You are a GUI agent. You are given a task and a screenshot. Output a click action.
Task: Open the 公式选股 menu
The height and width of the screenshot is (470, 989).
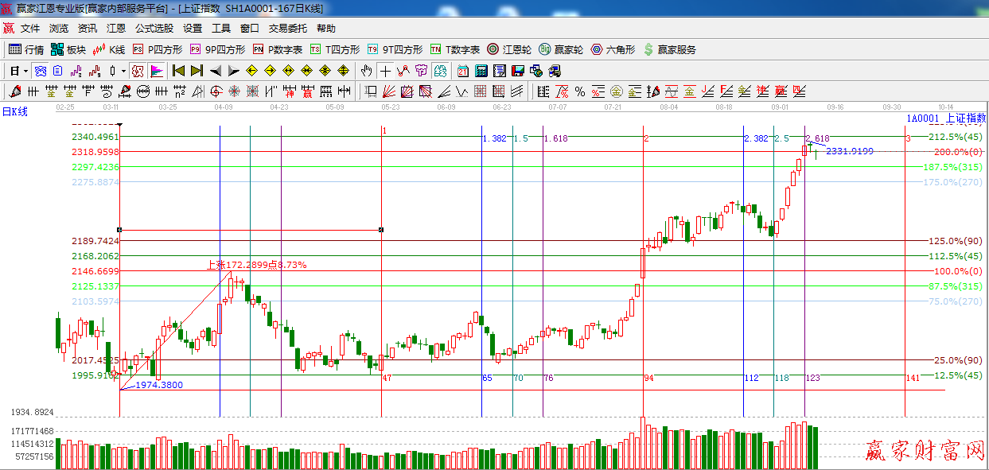(x=154, y=28)
